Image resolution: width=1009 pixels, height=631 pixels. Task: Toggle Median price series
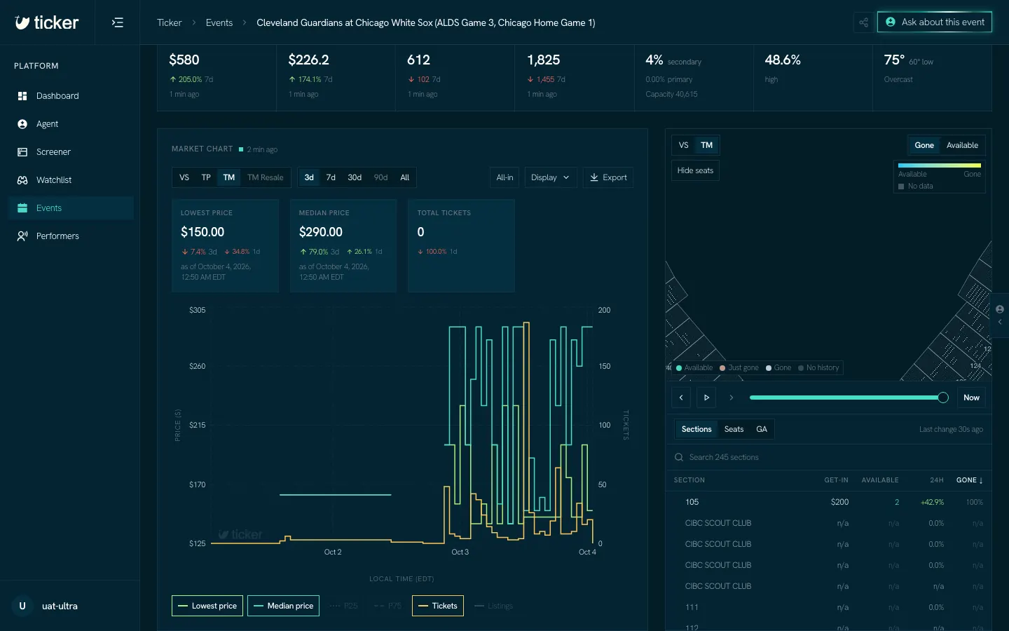(283, 606)
